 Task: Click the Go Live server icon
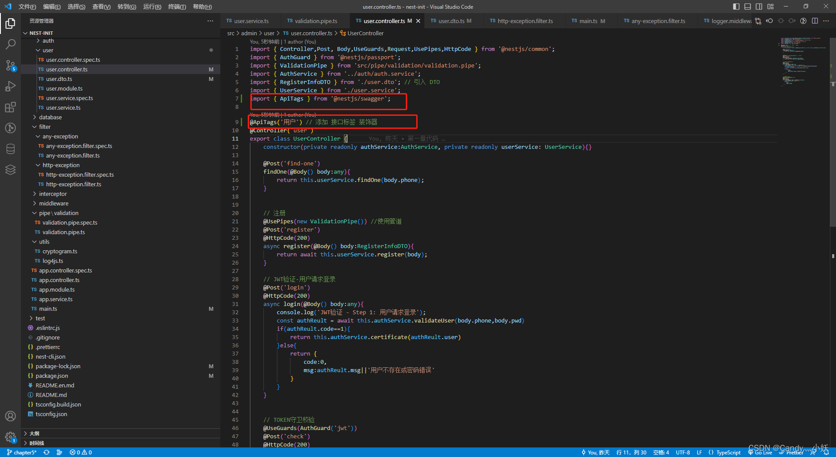760,452
